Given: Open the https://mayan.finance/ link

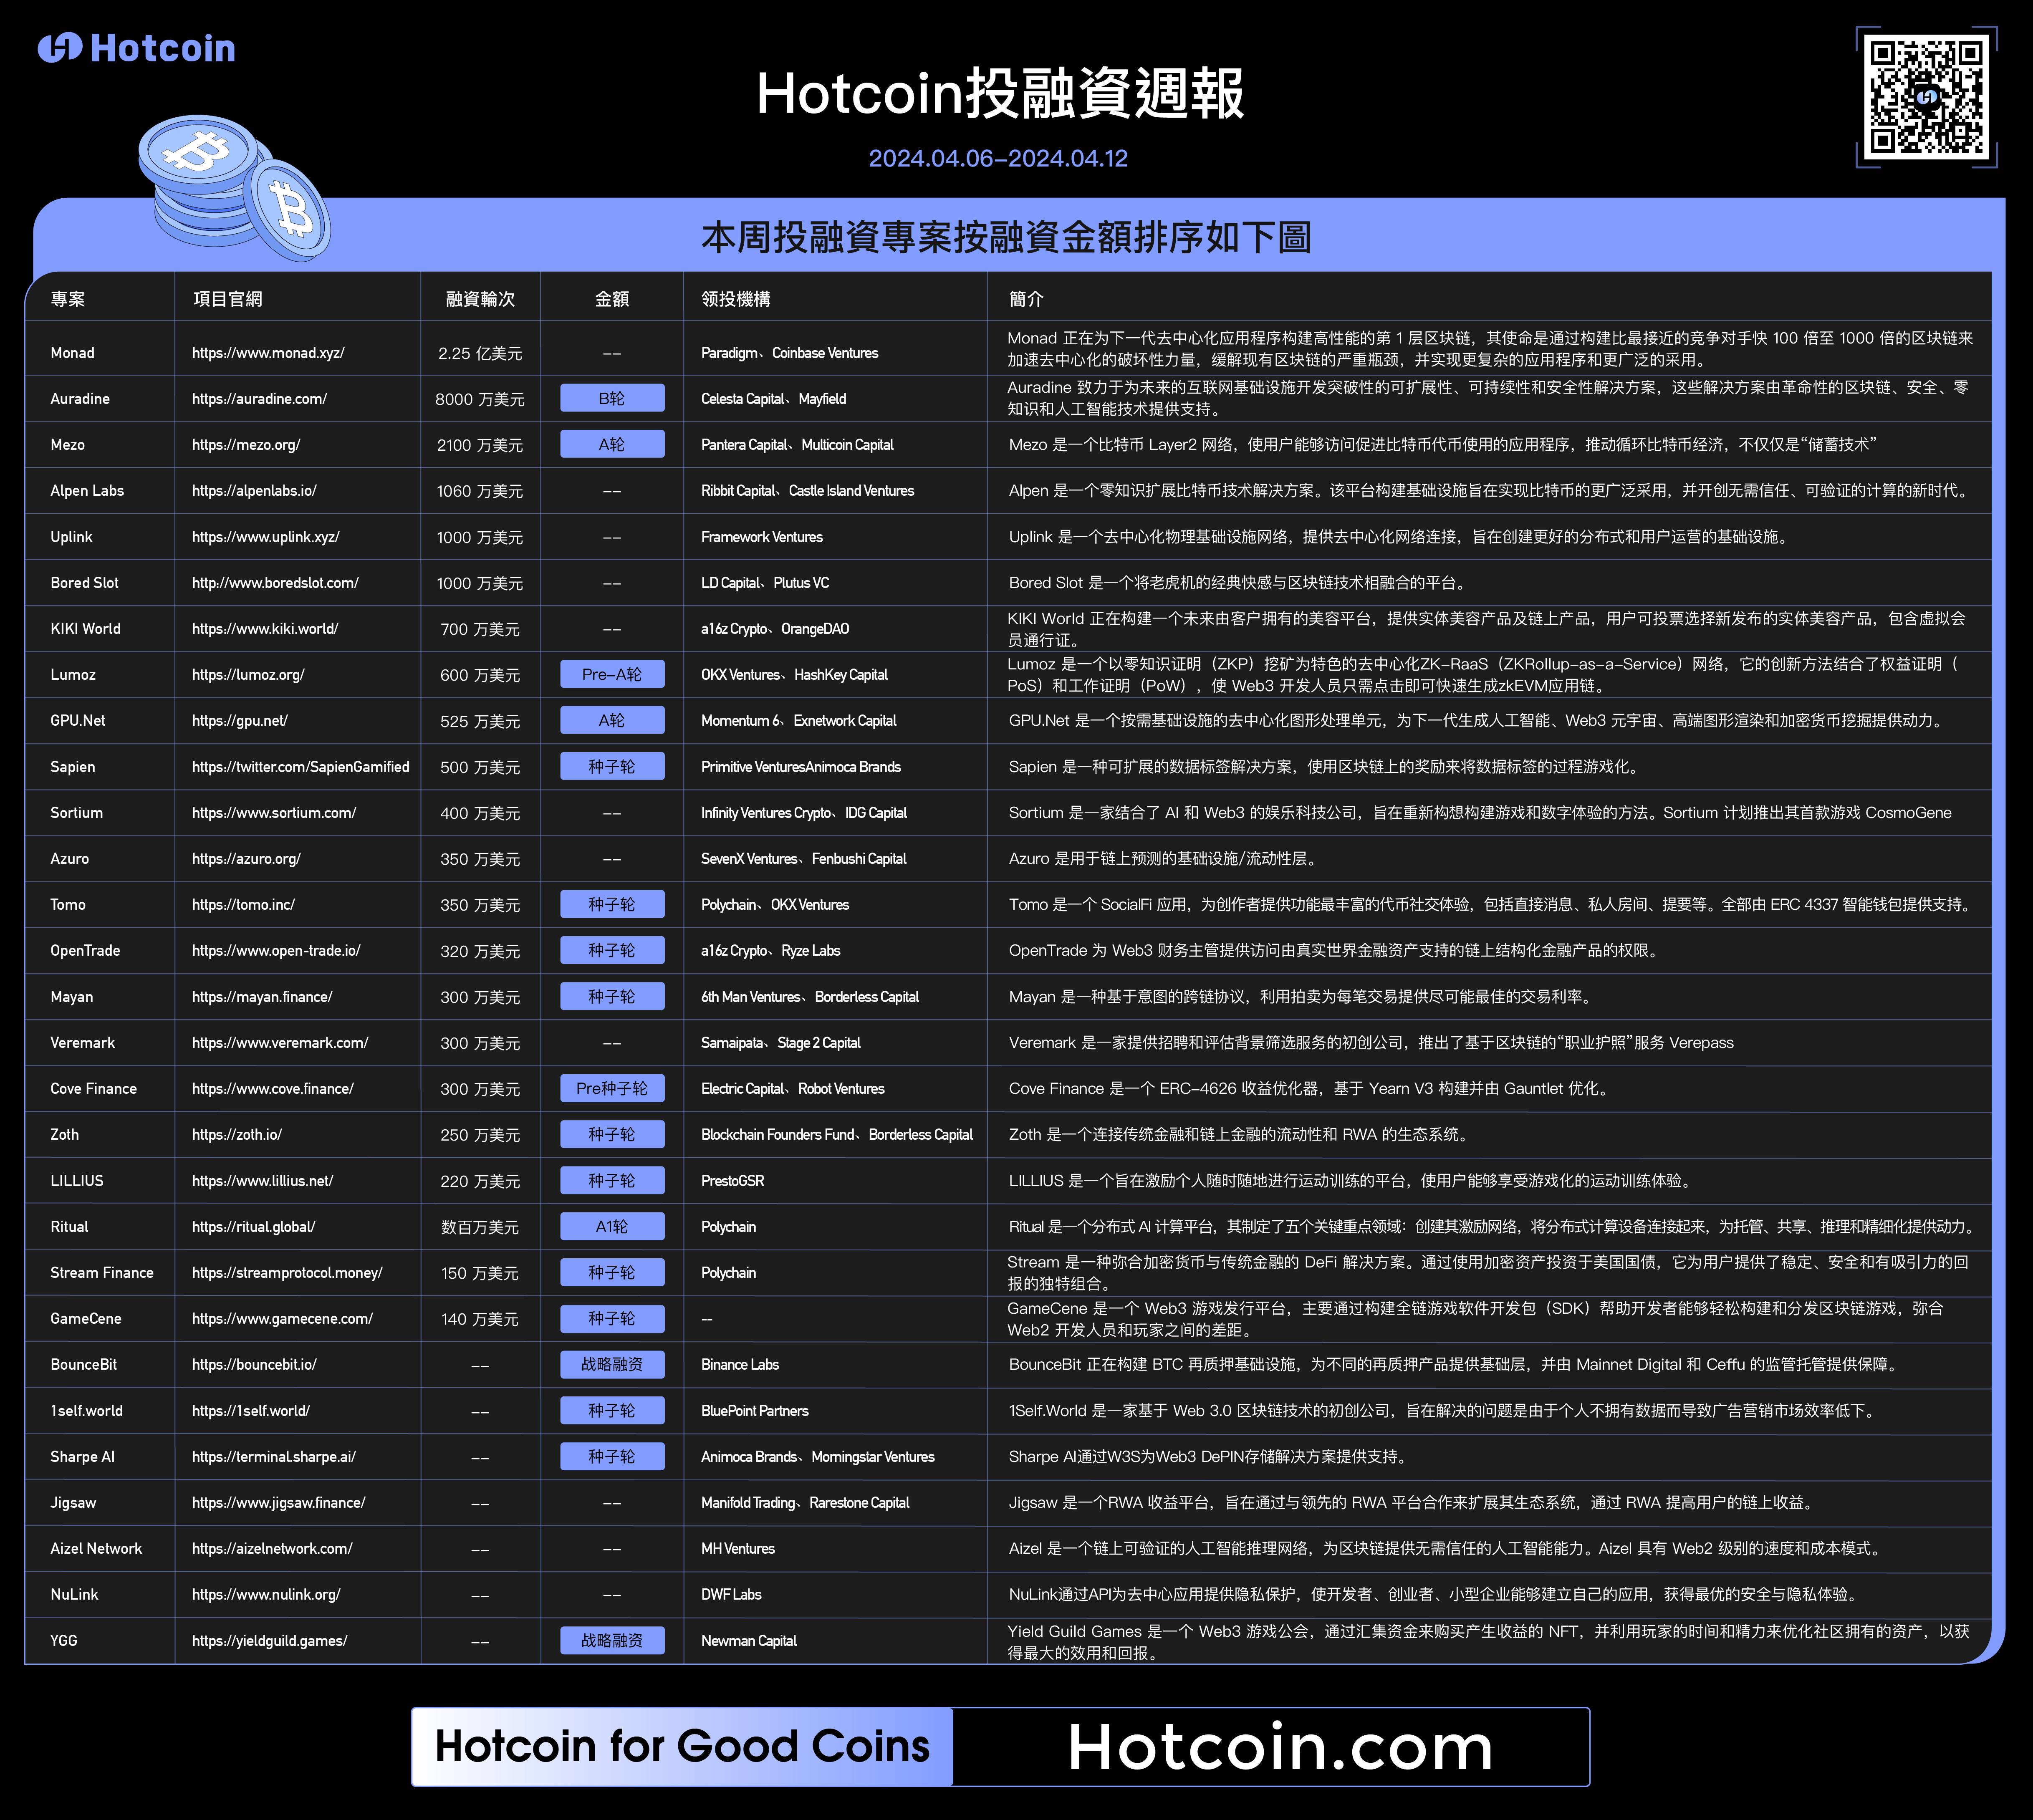Looking at the screenshot, I should pos(262,997).
